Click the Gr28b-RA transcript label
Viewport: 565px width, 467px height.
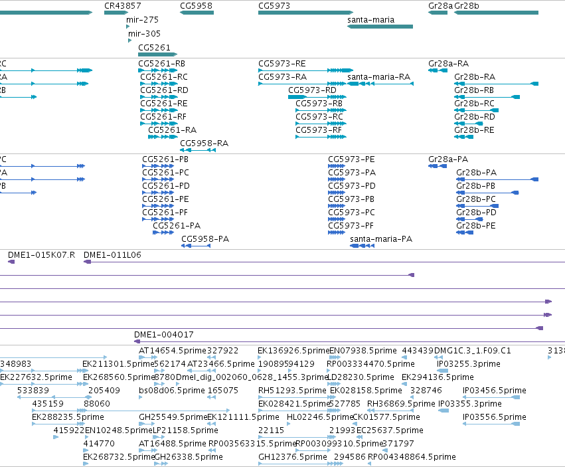475,77
